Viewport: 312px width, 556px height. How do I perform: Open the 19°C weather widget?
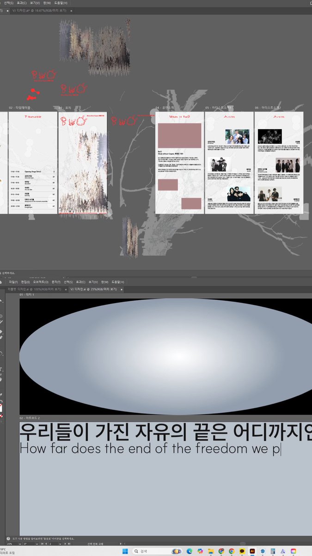(7, 551)
